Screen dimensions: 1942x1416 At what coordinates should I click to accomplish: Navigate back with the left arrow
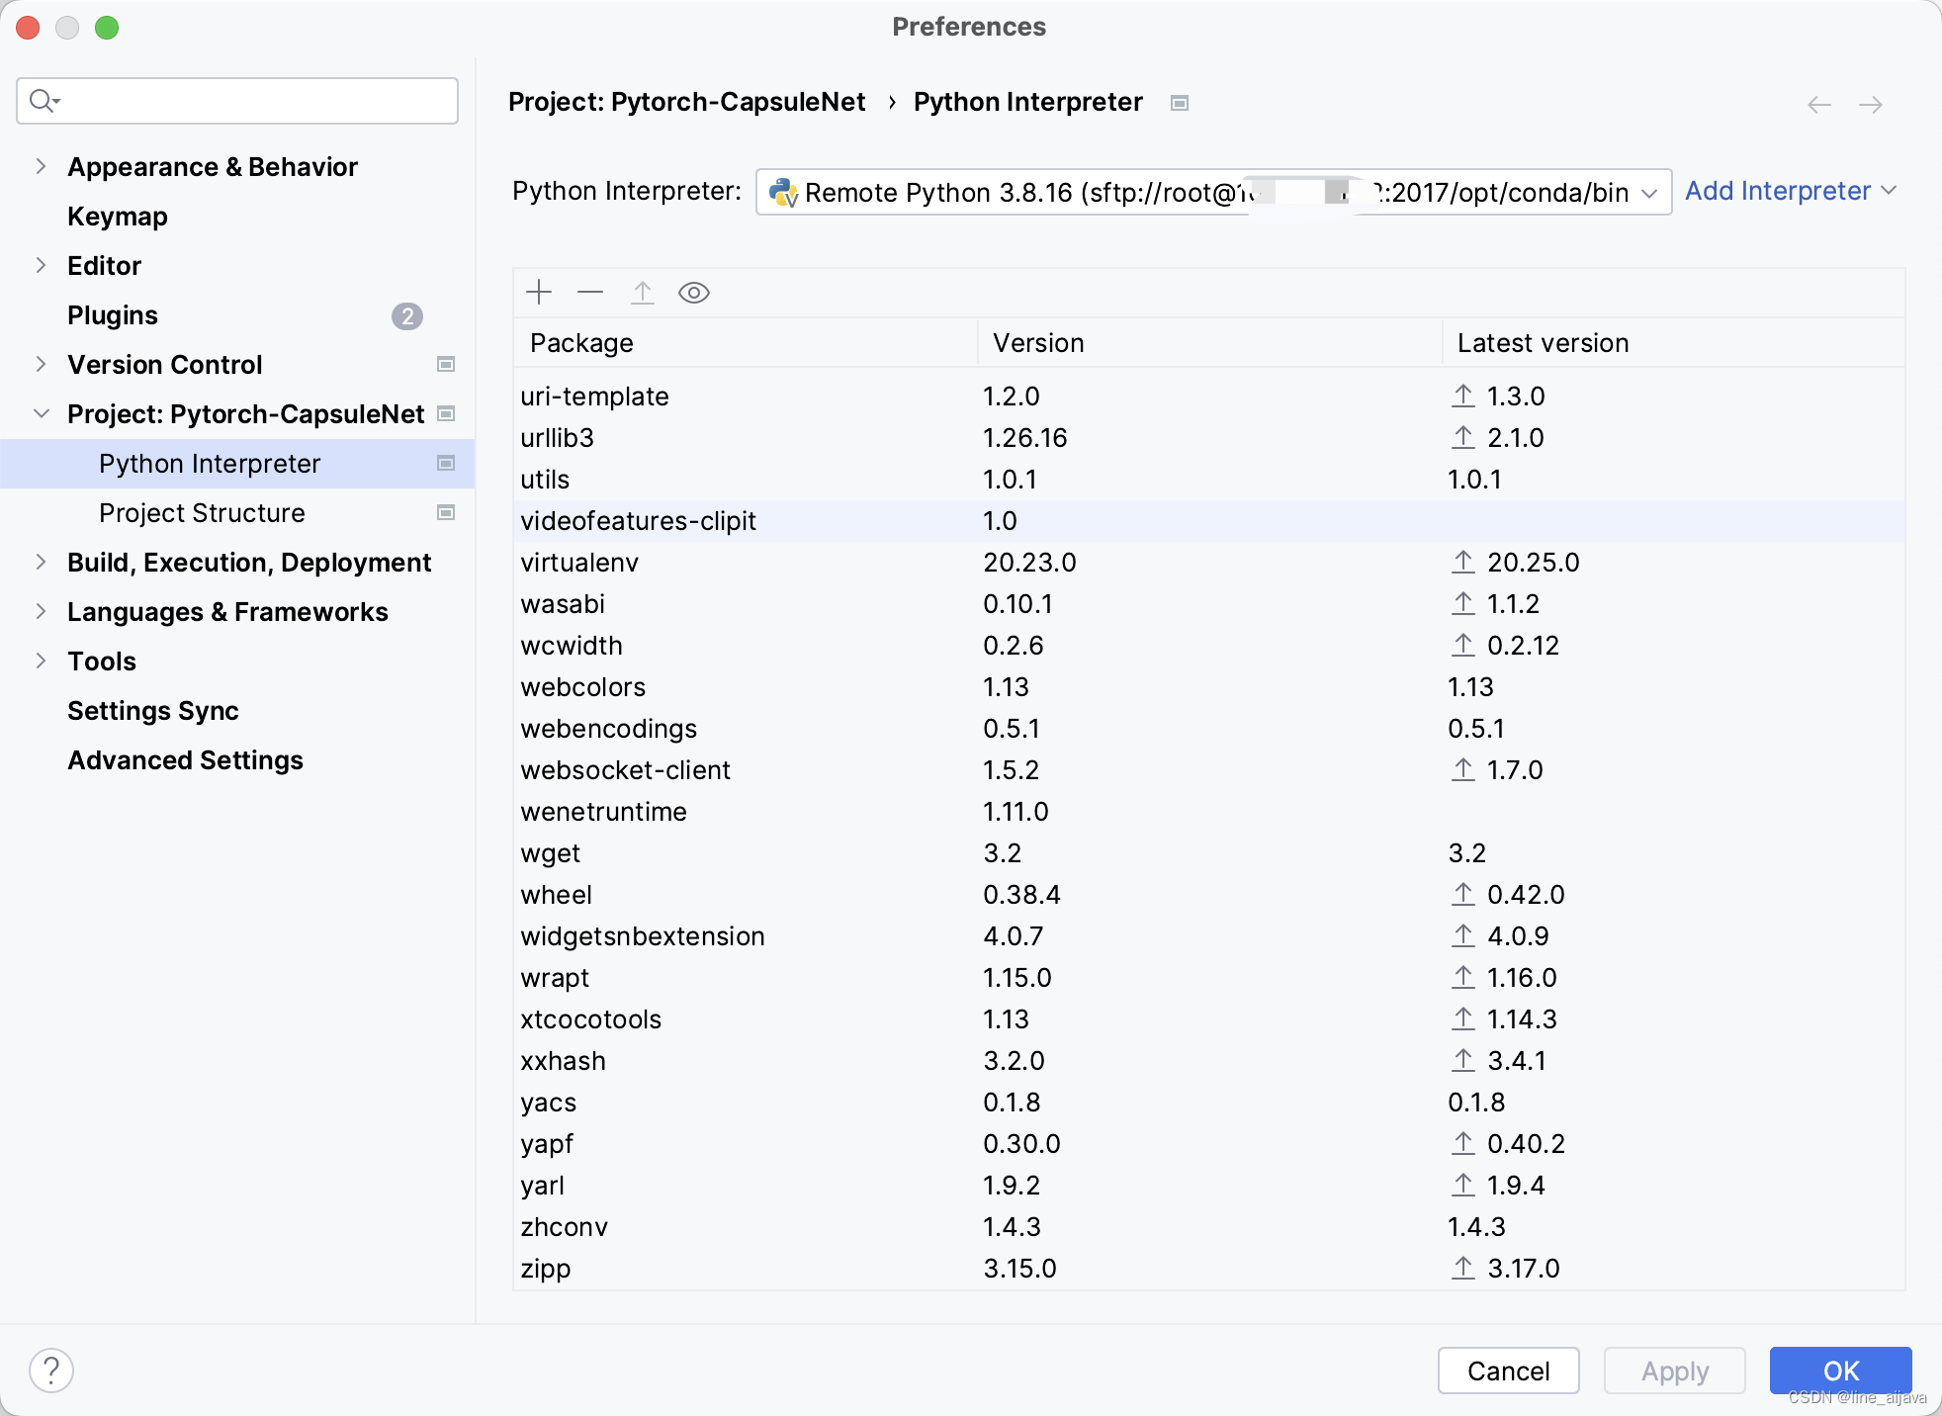1819,105
